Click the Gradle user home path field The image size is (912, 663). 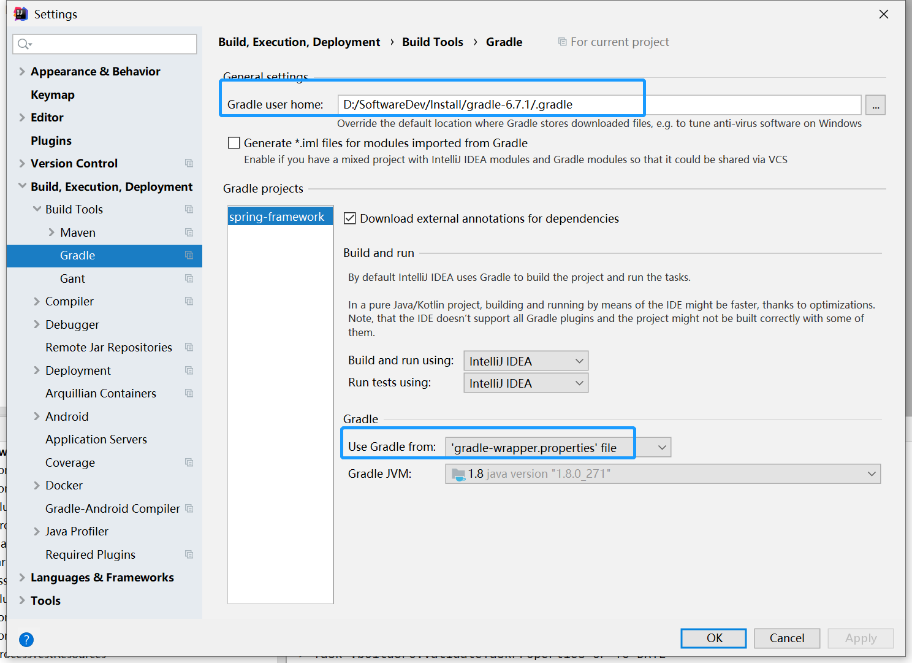pos(599,105)
